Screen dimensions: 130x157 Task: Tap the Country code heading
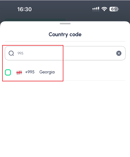point(65,35)
